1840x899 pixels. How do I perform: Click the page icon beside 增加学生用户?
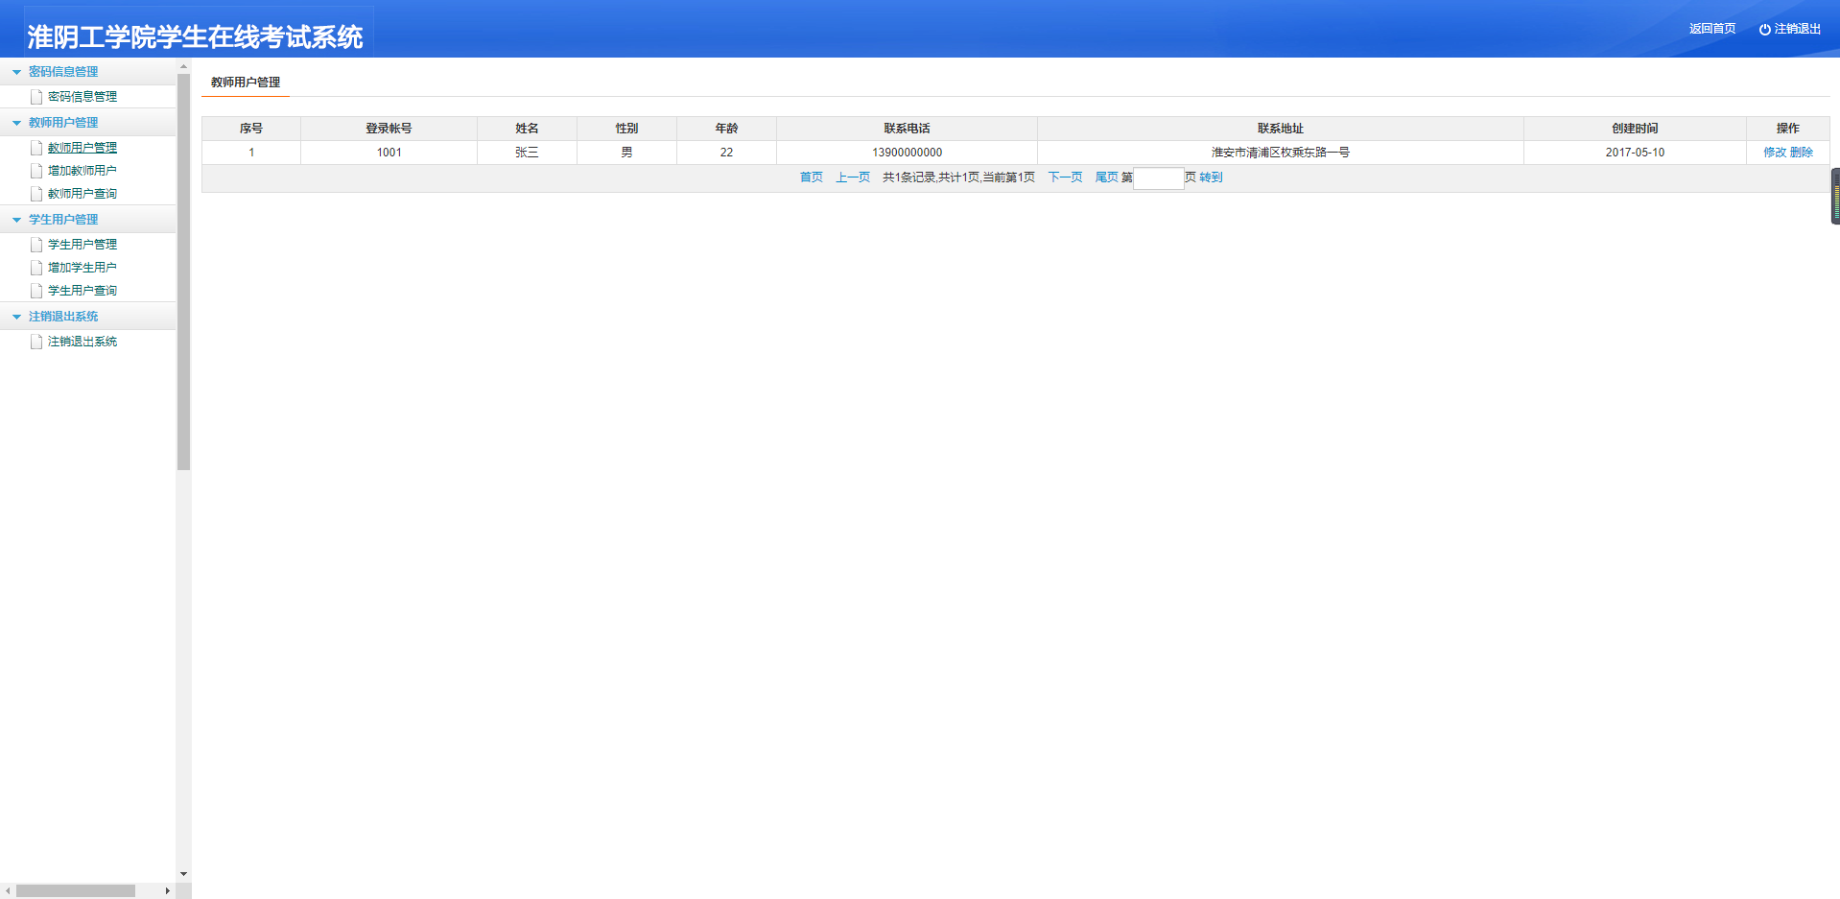(x=36, y=268)
